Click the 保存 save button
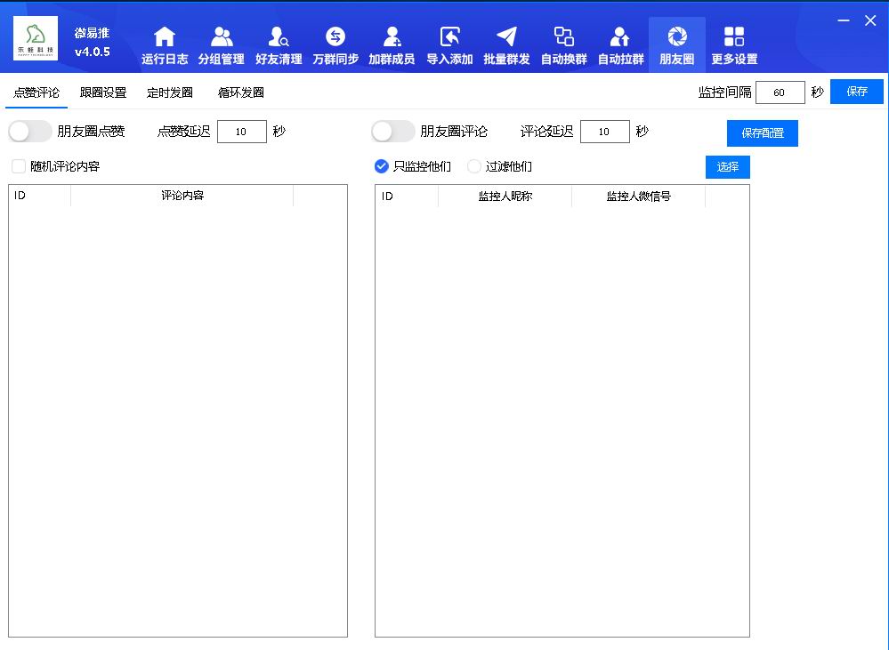The image size is (889, 650). tap(855, 91)
